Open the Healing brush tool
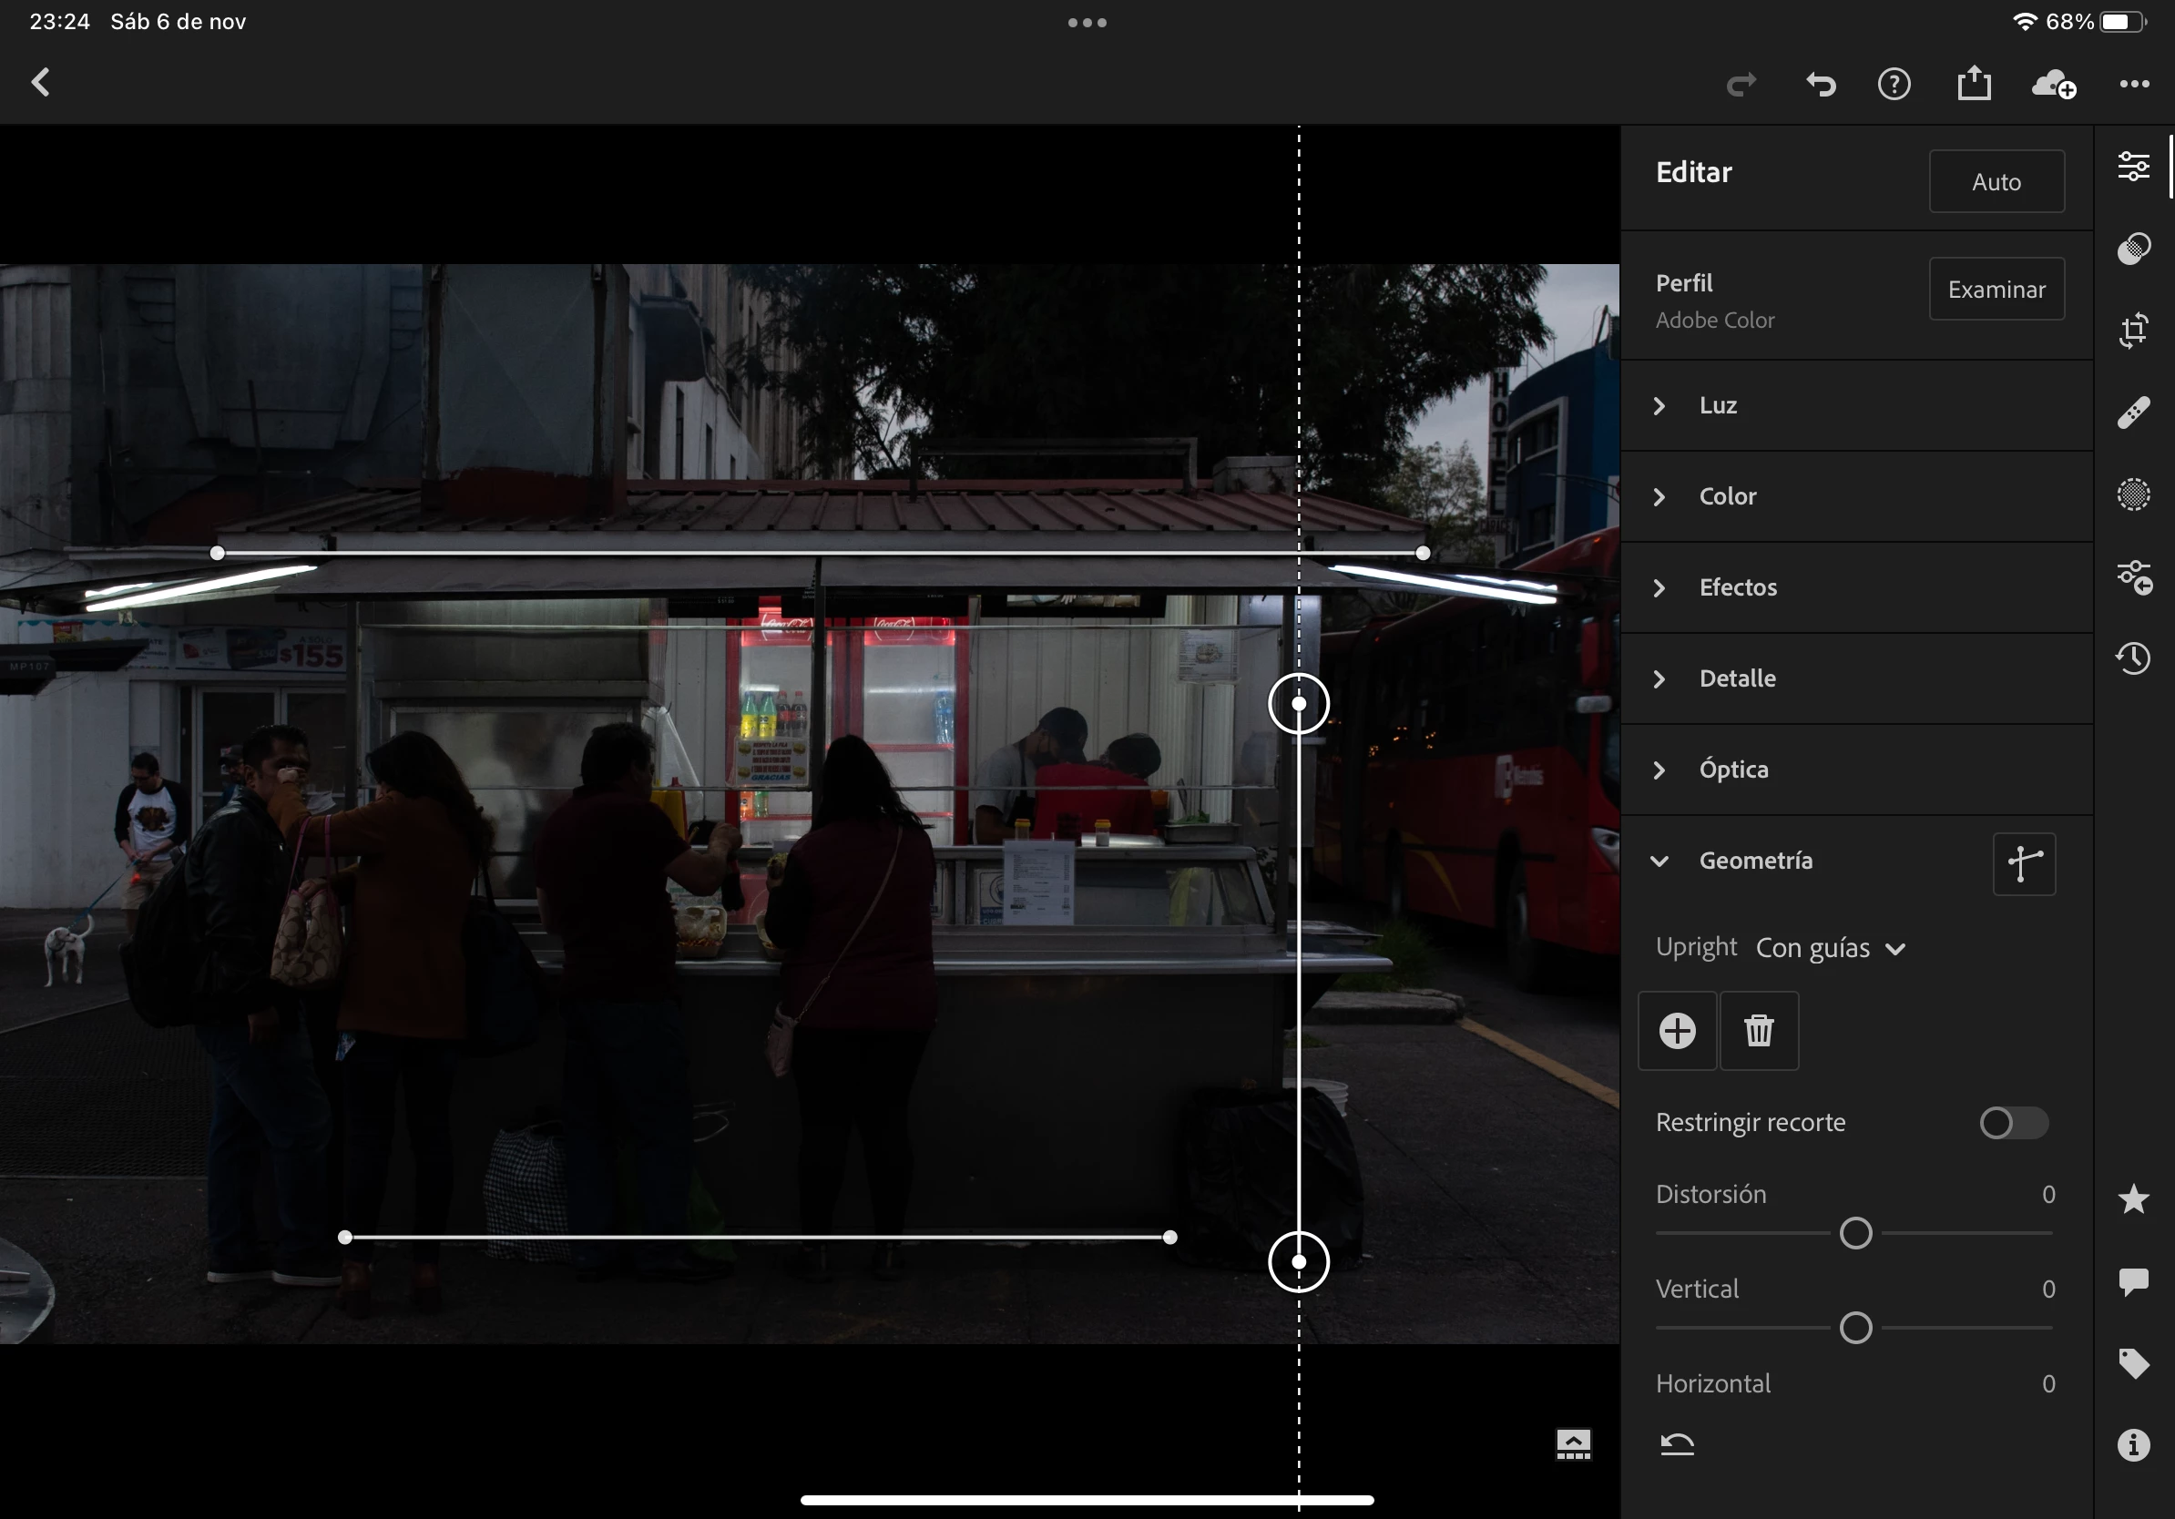Screen dimensions: 2175x1519 [x=2133, y=413]
